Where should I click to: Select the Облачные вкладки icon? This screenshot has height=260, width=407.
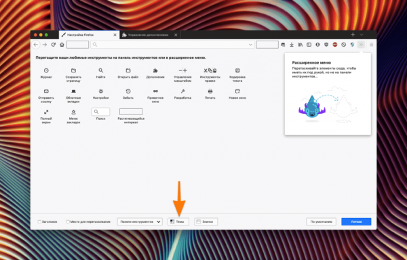pos(73,91)
